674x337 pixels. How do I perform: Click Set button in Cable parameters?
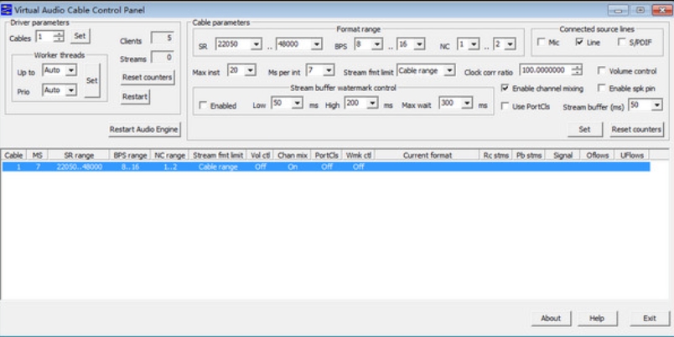584,130
